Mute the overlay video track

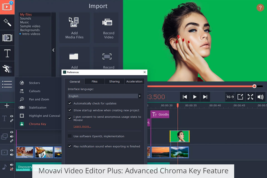tap(12, 137)
